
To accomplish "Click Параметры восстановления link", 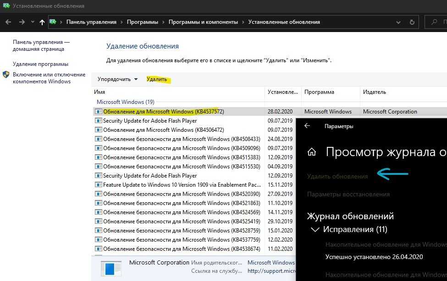I will pyautogui.click(x=348, y=194).
